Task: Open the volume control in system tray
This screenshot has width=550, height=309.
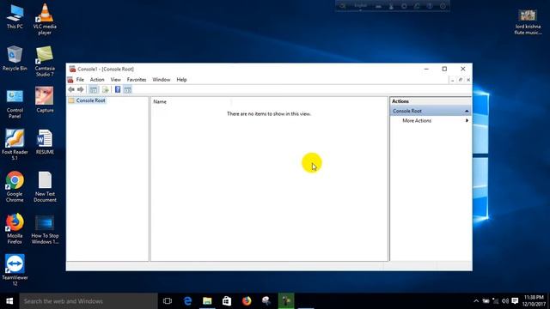Action: point(505,301)
